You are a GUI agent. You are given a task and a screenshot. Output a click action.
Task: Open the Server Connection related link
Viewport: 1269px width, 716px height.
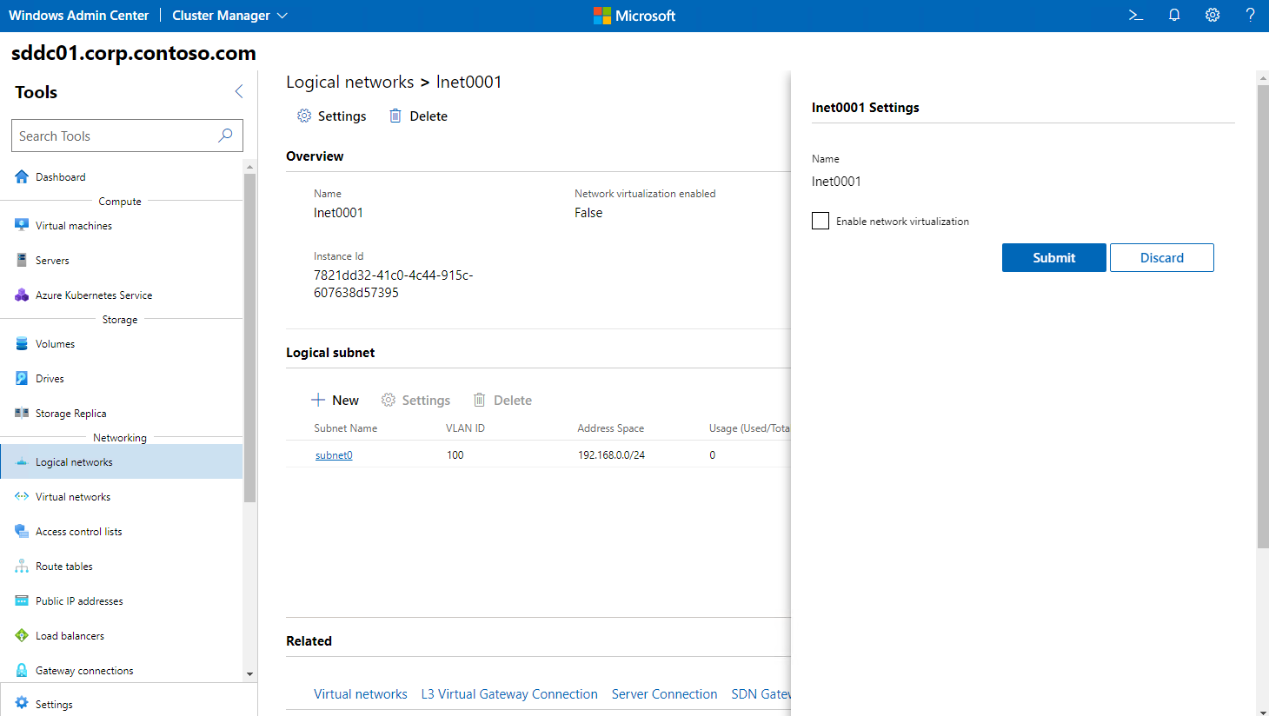664,693
